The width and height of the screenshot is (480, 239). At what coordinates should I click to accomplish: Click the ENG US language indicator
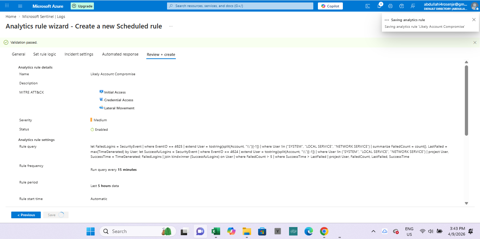click(x=409, y=231)
